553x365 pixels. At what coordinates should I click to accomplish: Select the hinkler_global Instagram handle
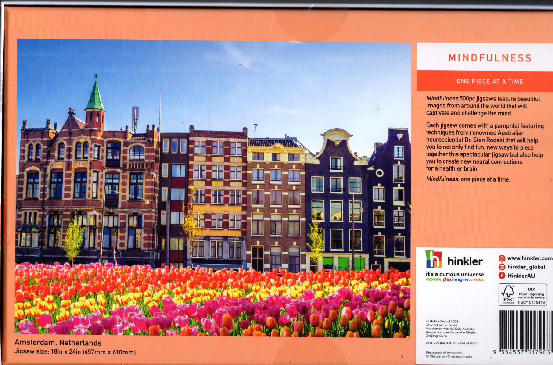pos(526,267)
